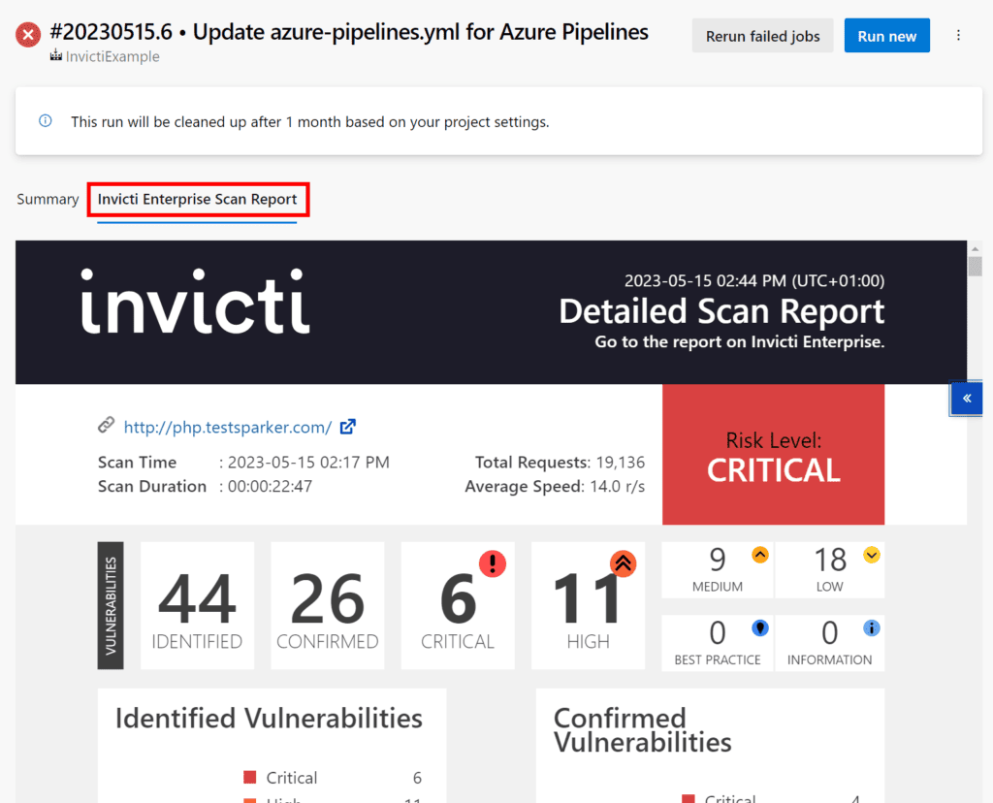Open the vertical ellipsis next to Run new
This screenshot has width=993, height=803.
pos(958,35)
